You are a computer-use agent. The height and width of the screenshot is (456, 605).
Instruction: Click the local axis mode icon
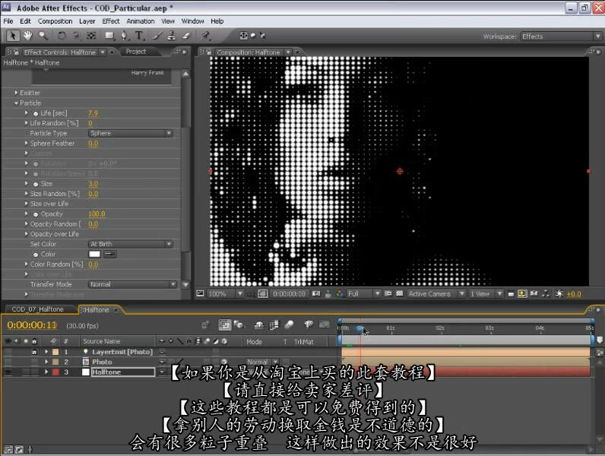(243, 36)
